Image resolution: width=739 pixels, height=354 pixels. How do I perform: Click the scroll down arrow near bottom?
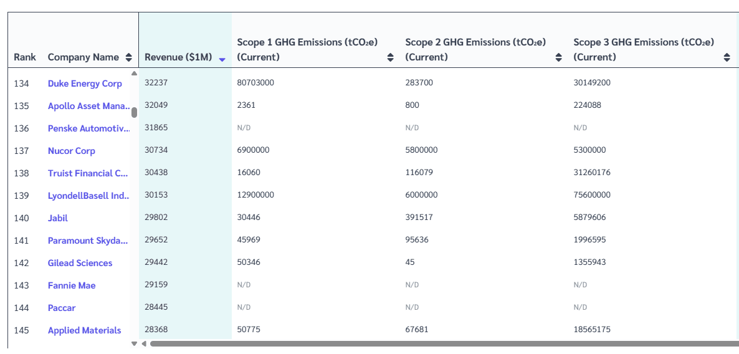134,343
